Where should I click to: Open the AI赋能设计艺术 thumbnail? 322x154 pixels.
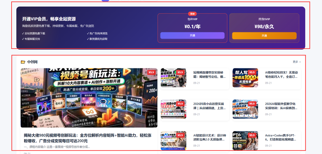coord(173,141)
